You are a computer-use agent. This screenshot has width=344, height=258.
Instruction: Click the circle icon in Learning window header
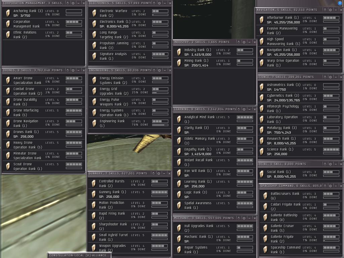(x=244, y=109)
